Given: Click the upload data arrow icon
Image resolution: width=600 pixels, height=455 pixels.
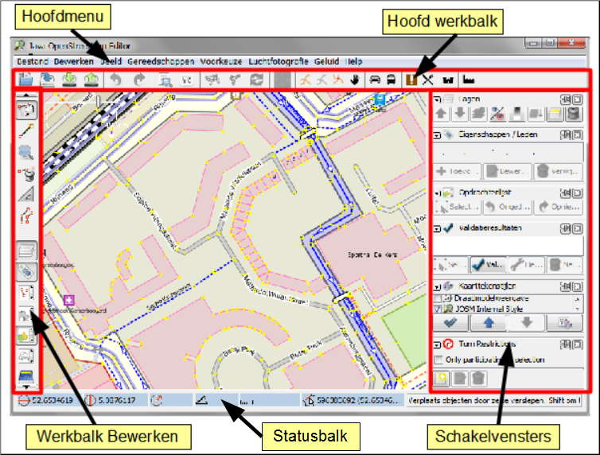Looking at the screenshot, I should pyautogui.click(x=91, y=80).
